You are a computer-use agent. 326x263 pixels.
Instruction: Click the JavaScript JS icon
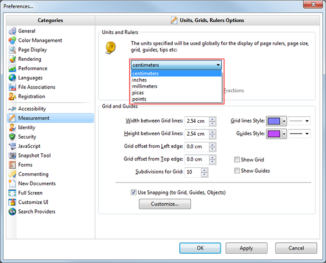pyautogui.click(x=12, y=146)
